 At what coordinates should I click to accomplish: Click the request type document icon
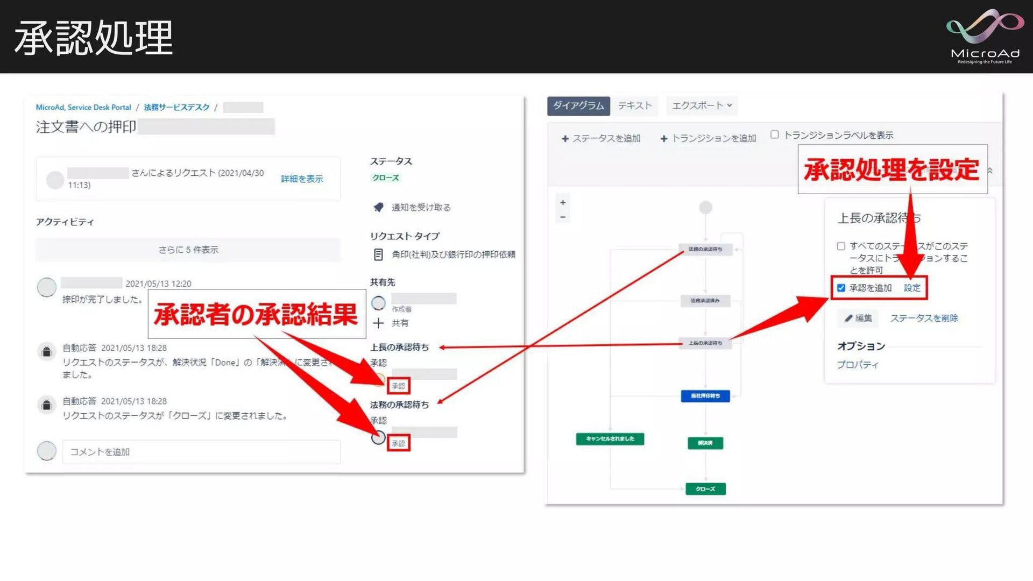378,254
